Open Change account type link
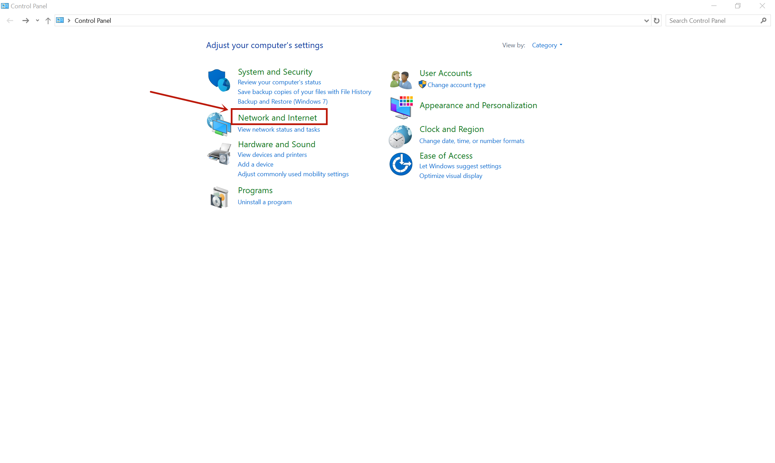 [x=456, y=85]
